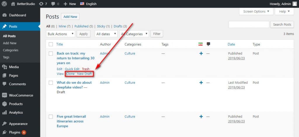This screenshot has width=299, height=137.
Task: Check the deepfake video post checkbox
Action: (51, 83)
